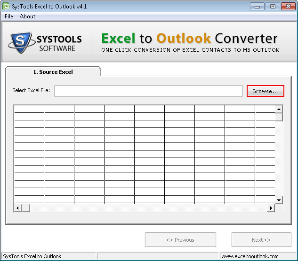Click the www.exceltooutlook.com status text
Viewport: 298px width, 261px height.
pyautogui.click(x=250, y=256)
